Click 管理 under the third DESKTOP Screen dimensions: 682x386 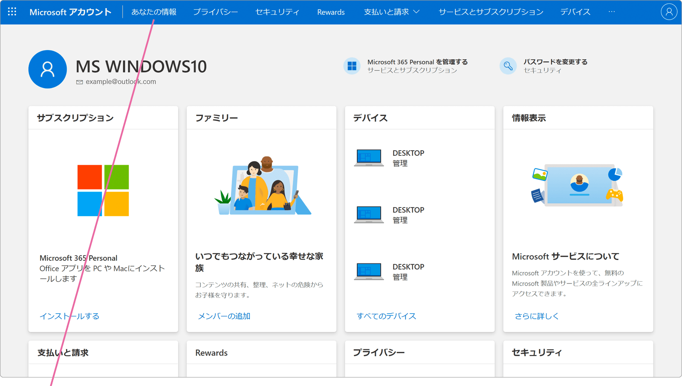coord(400,277)
